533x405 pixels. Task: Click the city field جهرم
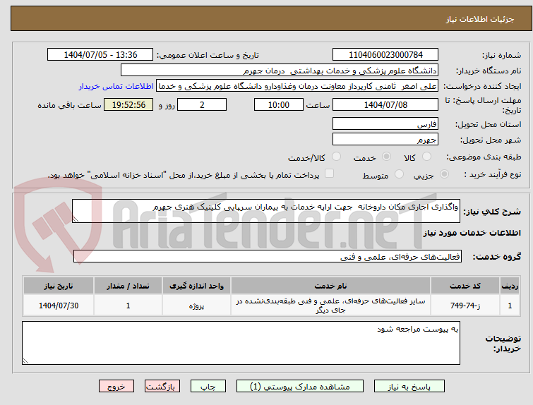385,139
